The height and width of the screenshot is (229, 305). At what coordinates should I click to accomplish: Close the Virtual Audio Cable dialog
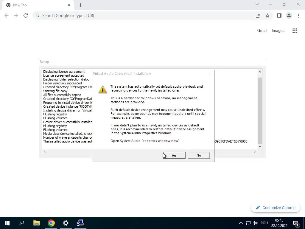[x=209, y=74]
